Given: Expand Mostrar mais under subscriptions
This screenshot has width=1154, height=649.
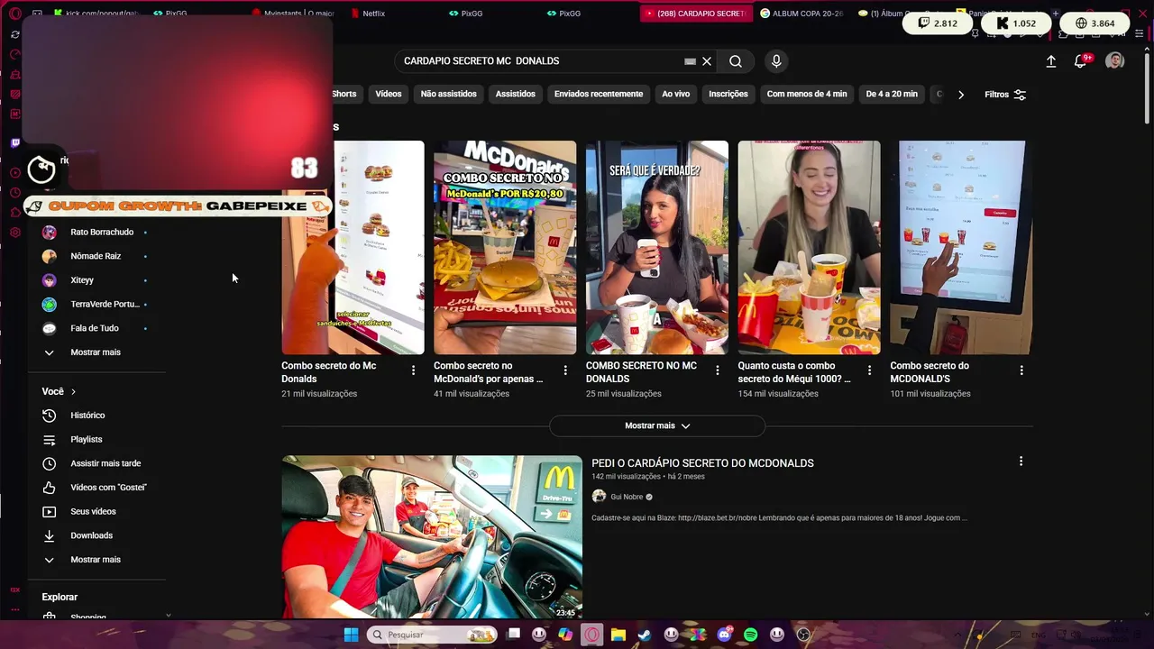Looking at the screenshot, I should (x=97, y=352).
